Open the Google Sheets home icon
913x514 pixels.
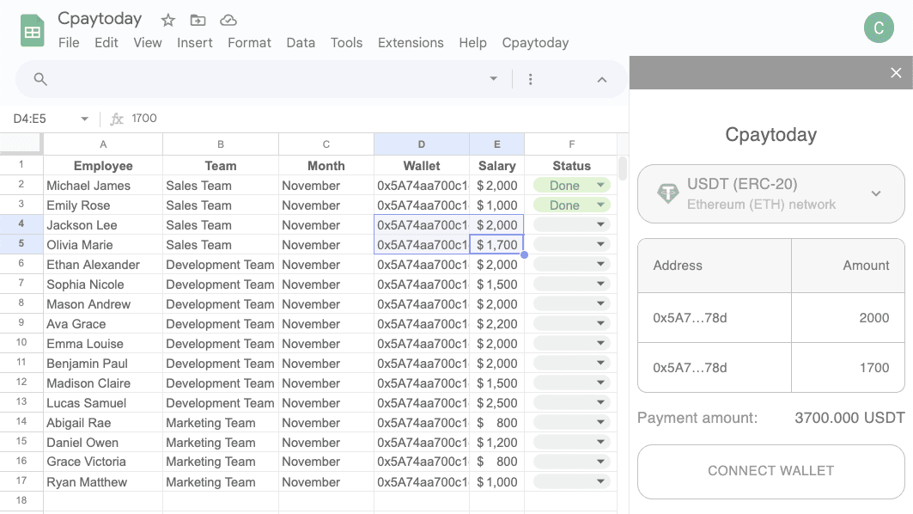click(32, 30)
